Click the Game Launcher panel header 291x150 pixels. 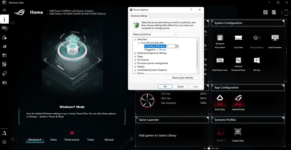pos(172,120)
